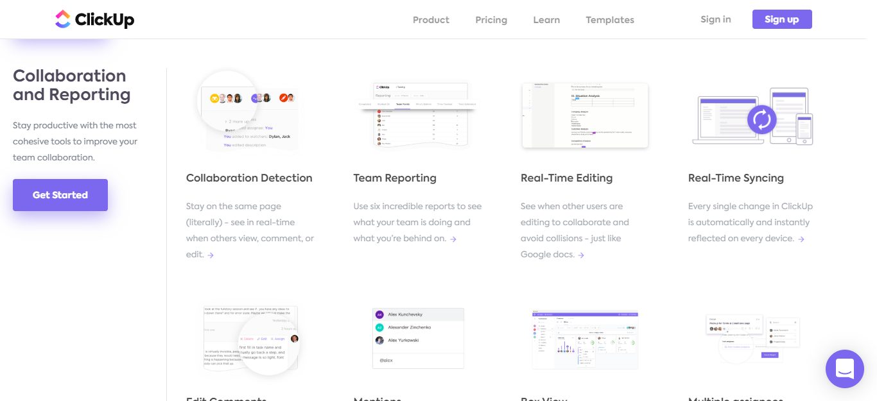This screenshot has width=877, height=401.
Task: Click the arrow after the Real-Time Editing description
Action: point(581,255)
